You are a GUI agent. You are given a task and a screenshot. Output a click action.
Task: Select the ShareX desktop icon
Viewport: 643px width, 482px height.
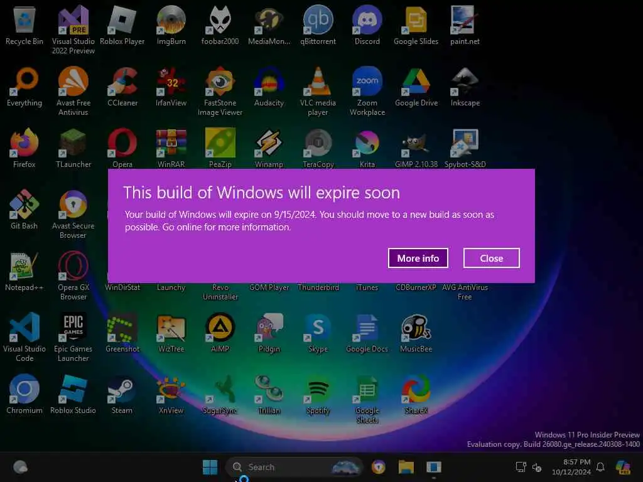pos(416,394)
